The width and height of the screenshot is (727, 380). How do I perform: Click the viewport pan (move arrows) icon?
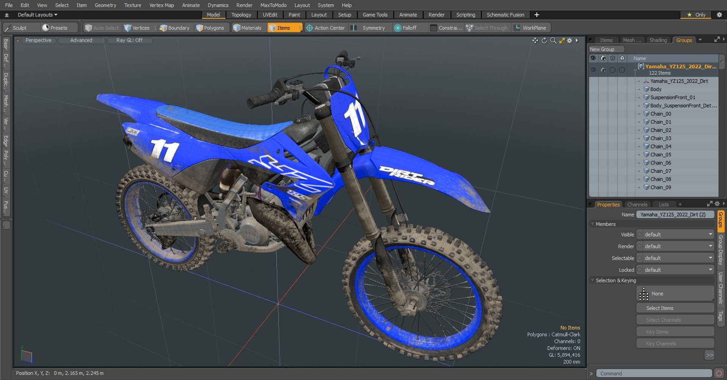click(535, 40)
